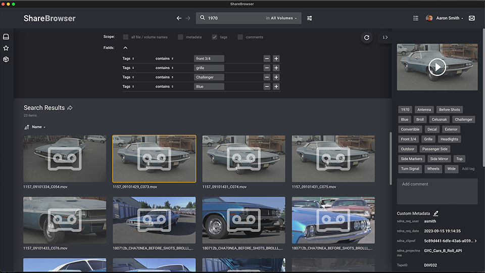Click the 'grille' filter value field
The width and height of the screenshot is (485, 273).
(209, 68)
